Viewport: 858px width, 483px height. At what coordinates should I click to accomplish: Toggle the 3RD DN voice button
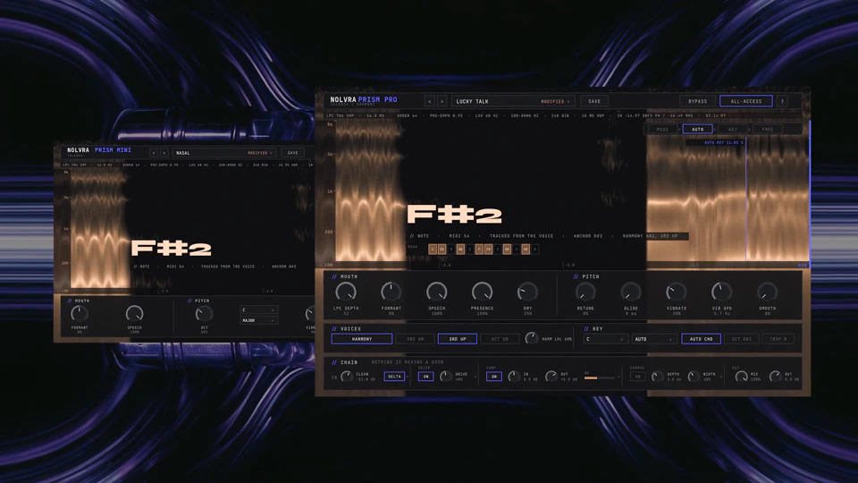[415, 339]
